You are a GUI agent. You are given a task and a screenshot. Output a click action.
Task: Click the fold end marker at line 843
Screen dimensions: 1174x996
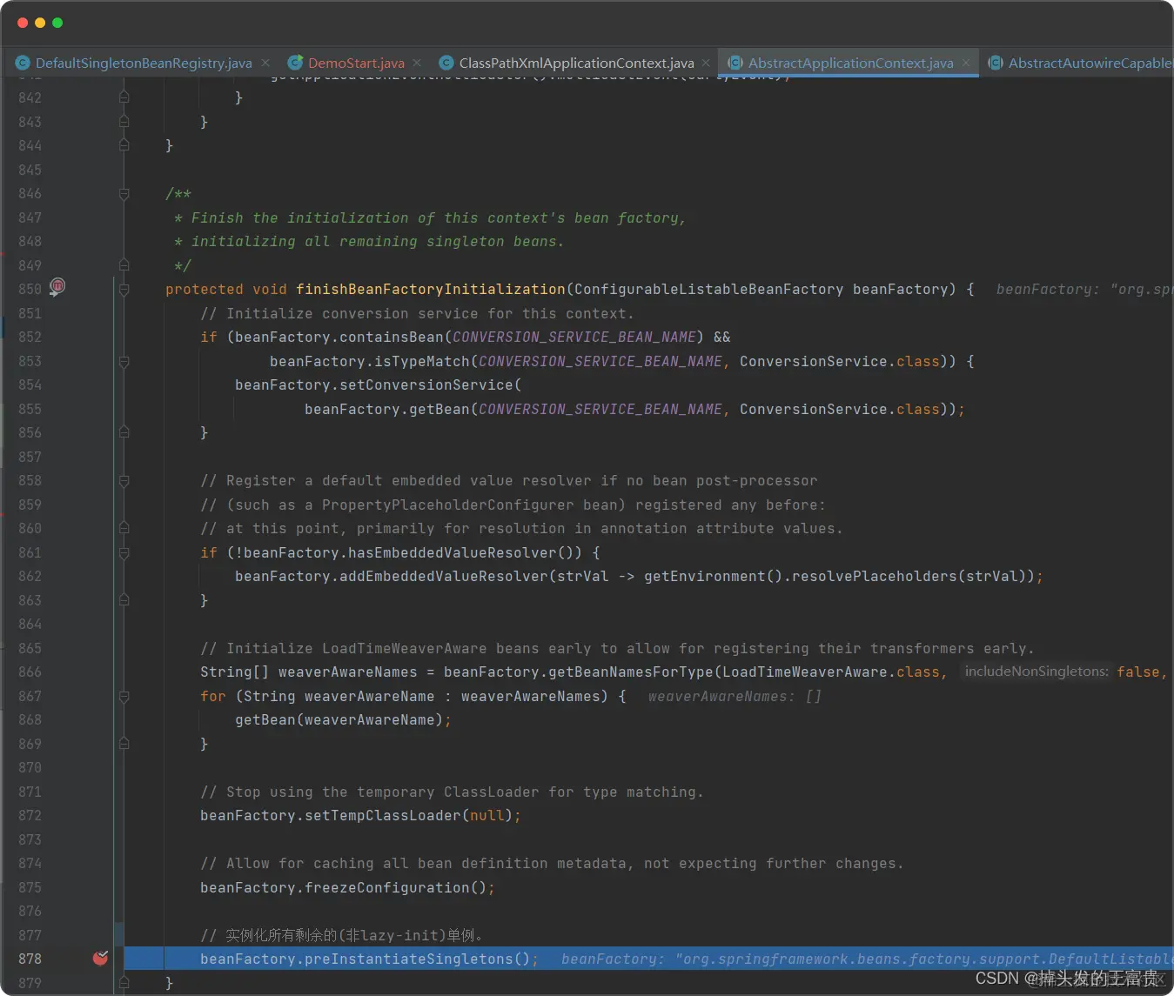[x=124, y=122]
